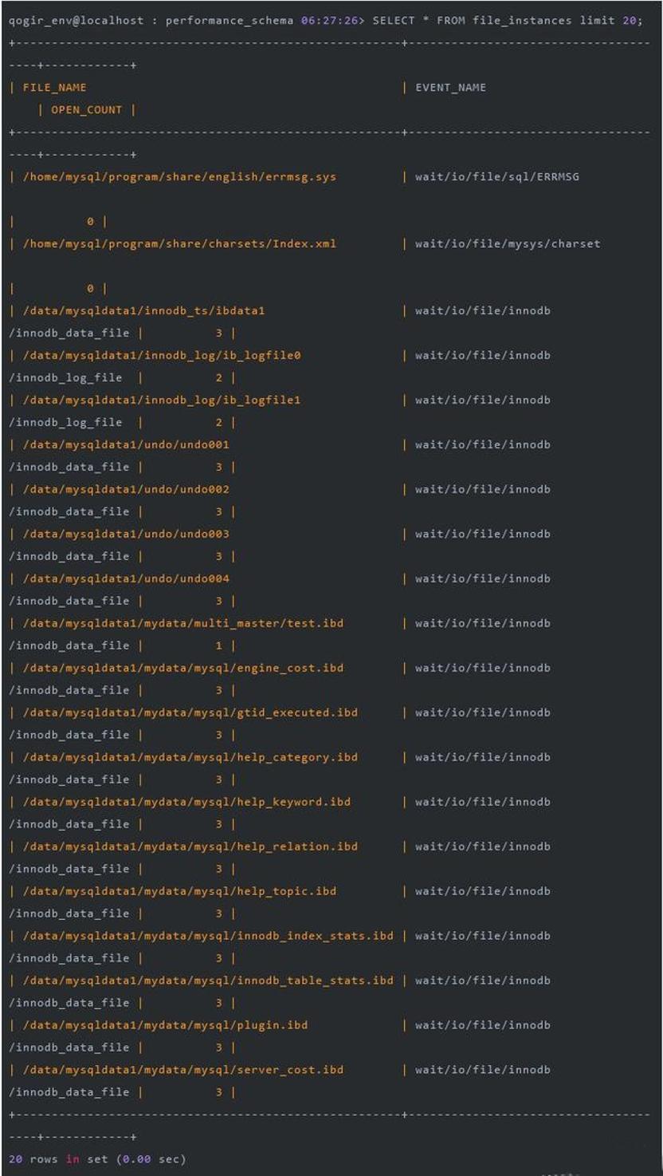Click the undo003 file path

126,534
